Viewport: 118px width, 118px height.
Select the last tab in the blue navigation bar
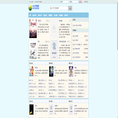pyautogui.click(x=66, y=15)
